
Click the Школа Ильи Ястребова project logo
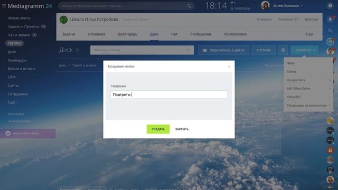pyautogui.click(x=63, y=20)
